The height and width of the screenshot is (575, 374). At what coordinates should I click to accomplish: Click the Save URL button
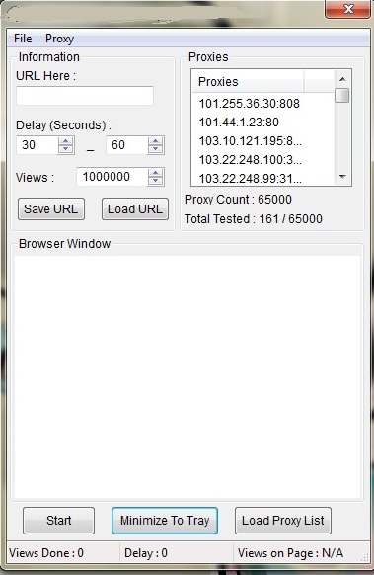coord(51,209)
